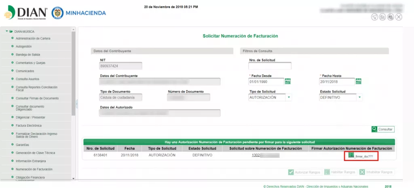
Task: Open the Fecha Desde calendar picker
Action: (x=288, y=81)
